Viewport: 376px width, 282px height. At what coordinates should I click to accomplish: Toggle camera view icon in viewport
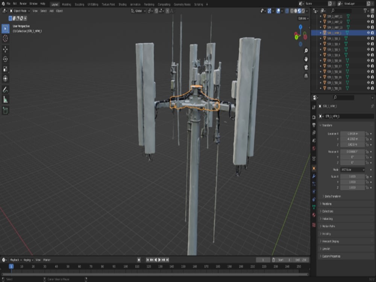(306, 67)
